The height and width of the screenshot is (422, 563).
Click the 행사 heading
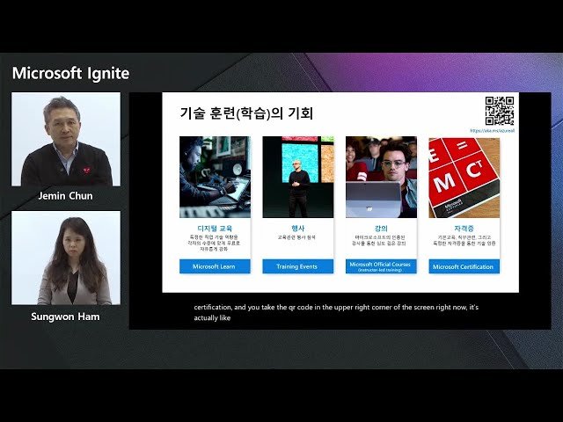297,229
